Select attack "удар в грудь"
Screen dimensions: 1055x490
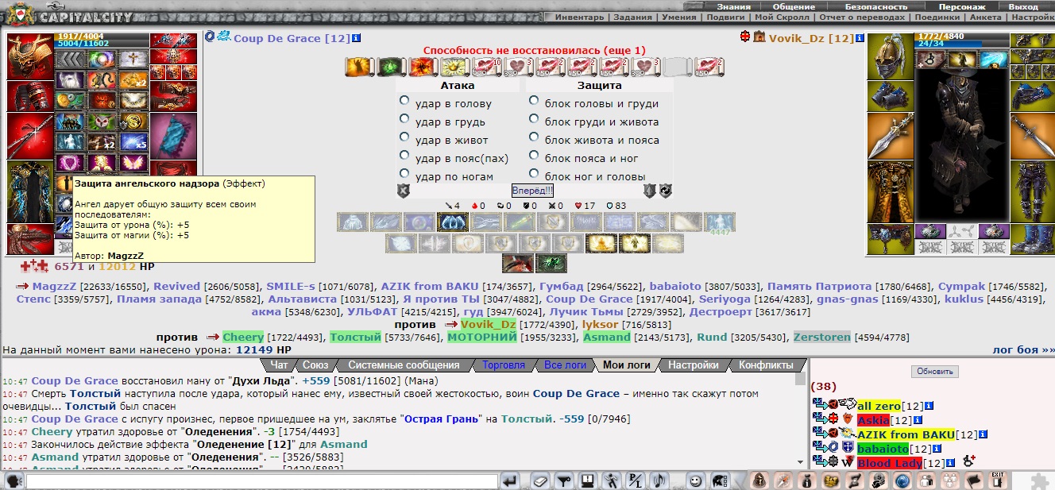click(405, 119)
